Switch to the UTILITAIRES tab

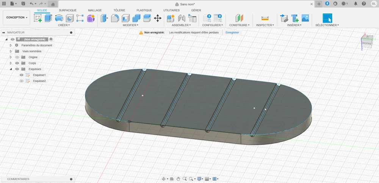(x=171, y=10)
